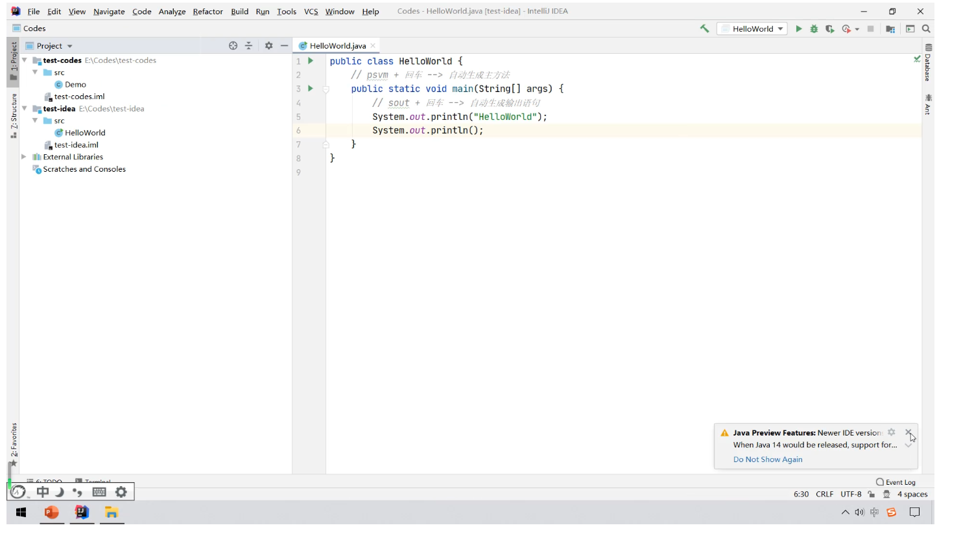Click Do Not Show Again link
Viewport: 974px width, 534px height.
768,459
